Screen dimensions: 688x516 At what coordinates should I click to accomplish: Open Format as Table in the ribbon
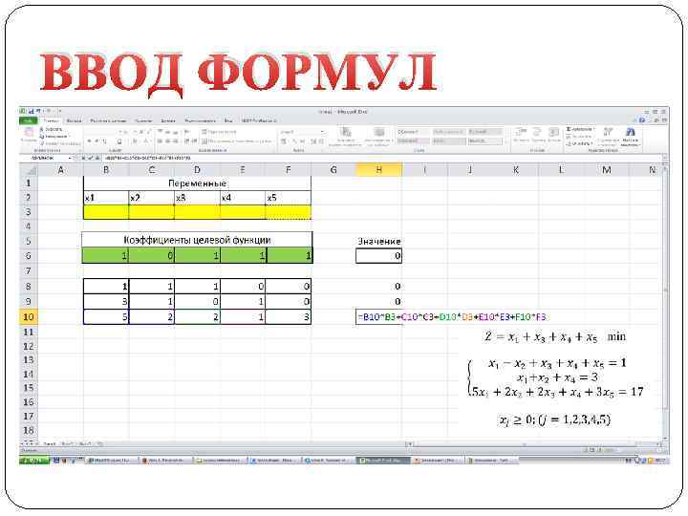click(378, 137)
